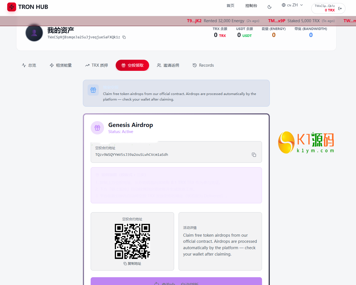Select the 空投领取 airdrop tab
This screenshot has width=356, height=285.
point(132,65)
